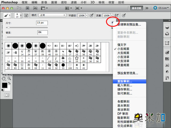Open the brush picker flyout menu arrow

112,22
